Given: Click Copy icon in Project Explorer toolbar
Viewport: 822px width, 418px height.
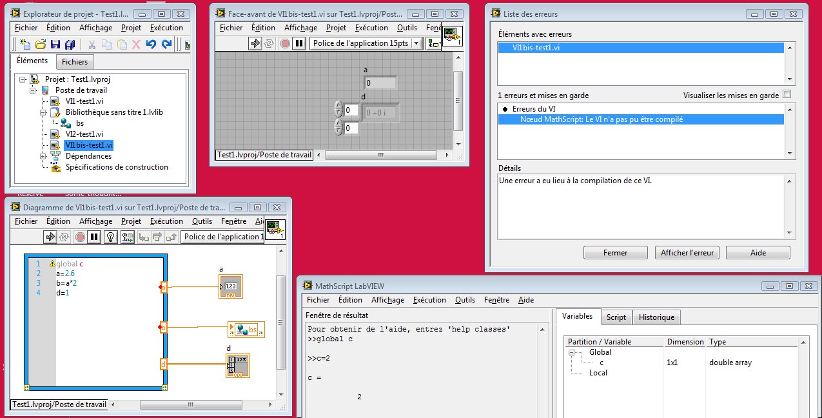Looking at the screenshot, I should click(106, 45).
